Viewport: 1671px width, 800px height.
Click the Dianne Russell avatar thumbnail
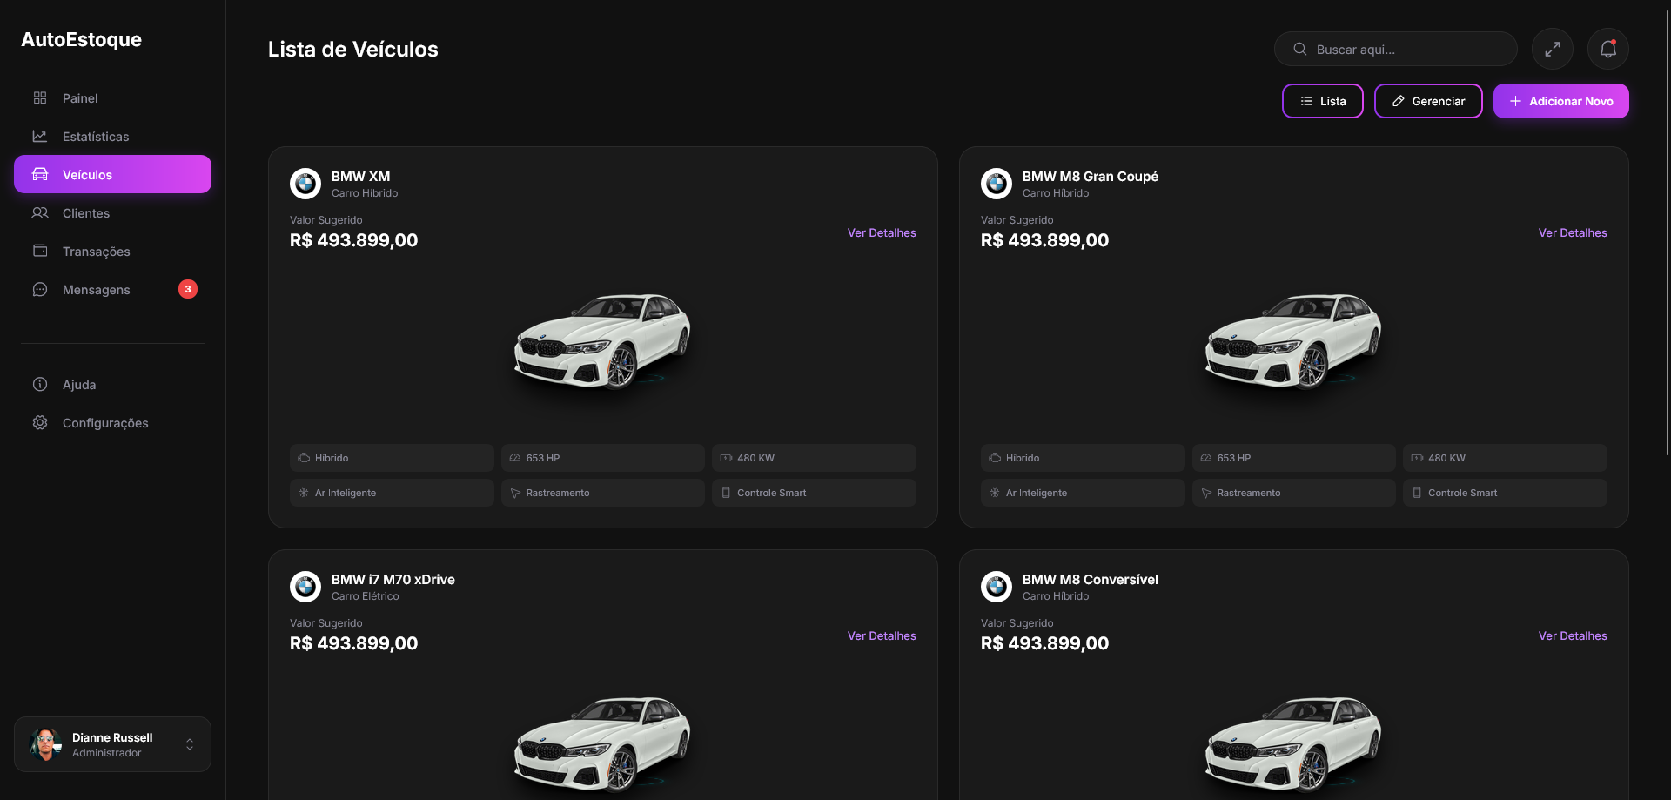pyautogui.click(x=45, y=744)
